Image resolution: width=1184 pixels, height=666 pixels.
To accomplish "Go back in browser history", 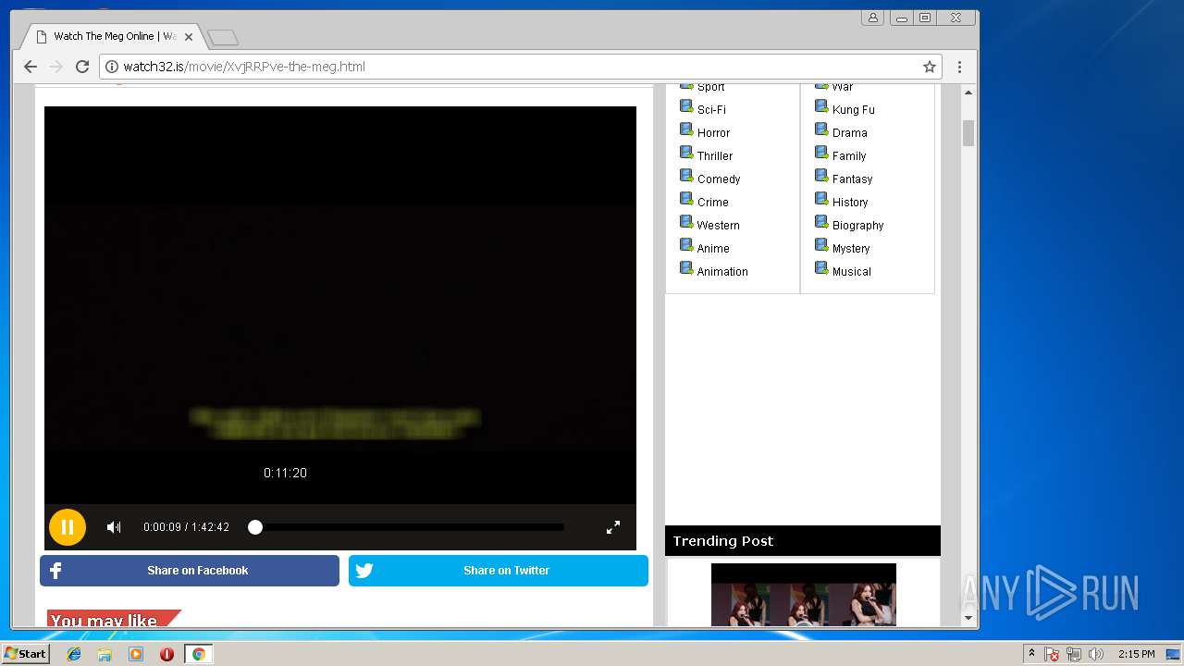I will click(x=31, y=67).
